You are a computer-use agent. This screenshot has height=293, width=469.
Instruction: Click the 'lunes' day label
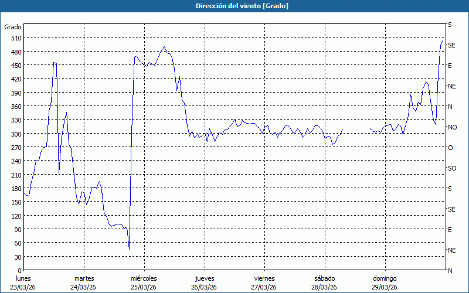click(x=23, y=278)
